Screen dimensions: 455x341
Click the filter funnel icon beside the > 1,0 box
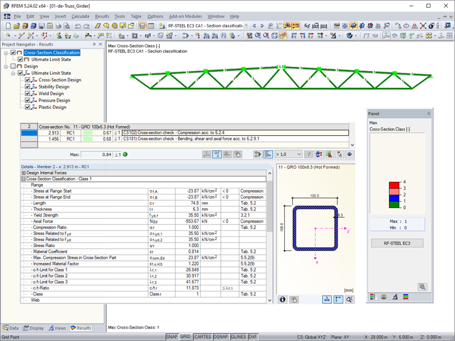click(308, 154)
